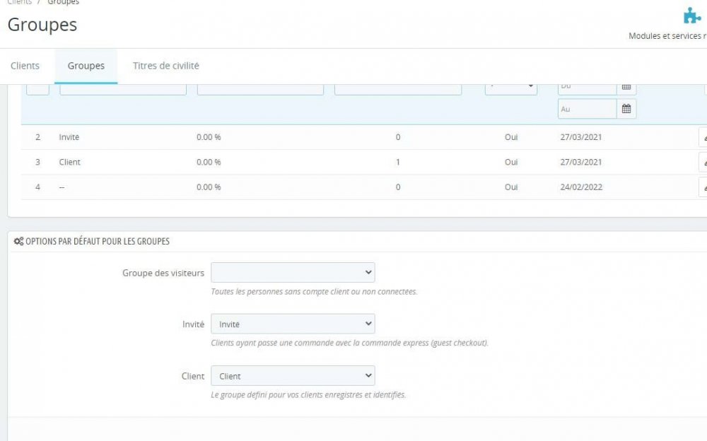Click the gears icon beside Options par défaut
The image size is (707, 441).
click(x=18, y=242)
